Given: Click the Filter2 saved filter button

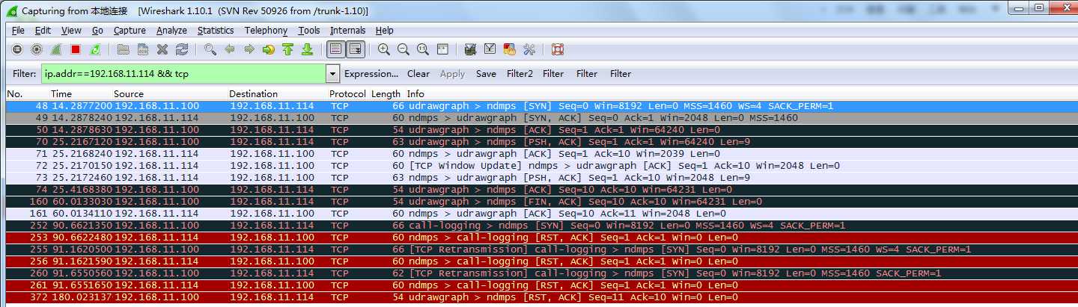Looking at the screenshot, I should pyautogui.click(x=520, y=74).
